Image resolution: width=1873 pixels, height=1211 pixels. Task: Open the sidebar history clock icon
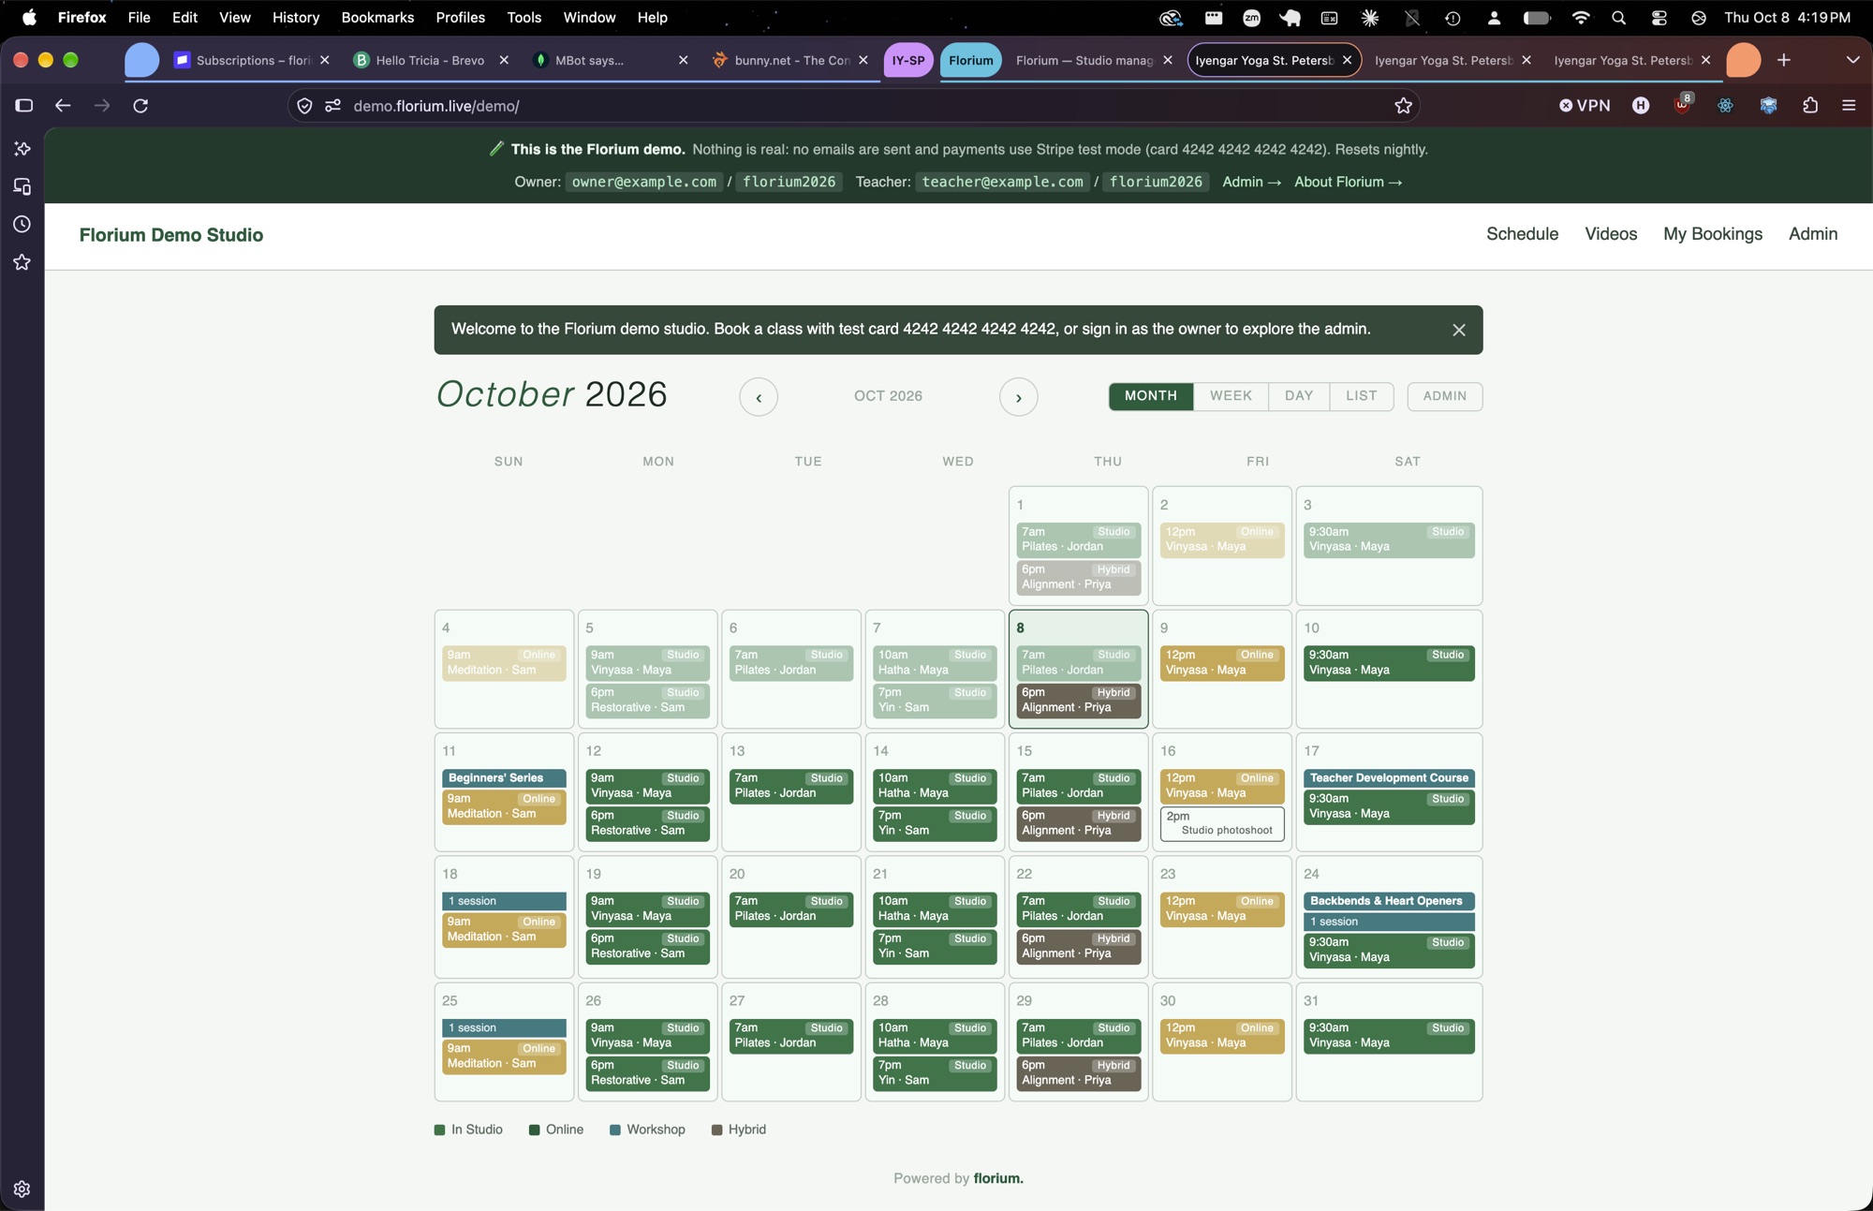(22, 225)
